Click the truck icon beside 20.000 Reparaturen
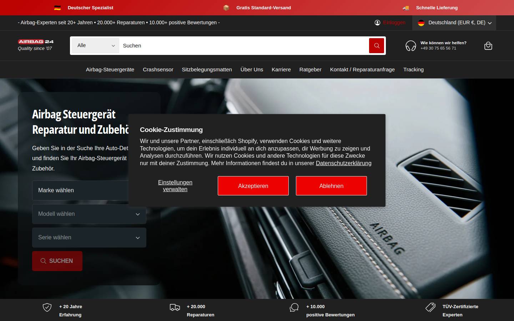Screen dimensions: 514x321 coord(175,307)
